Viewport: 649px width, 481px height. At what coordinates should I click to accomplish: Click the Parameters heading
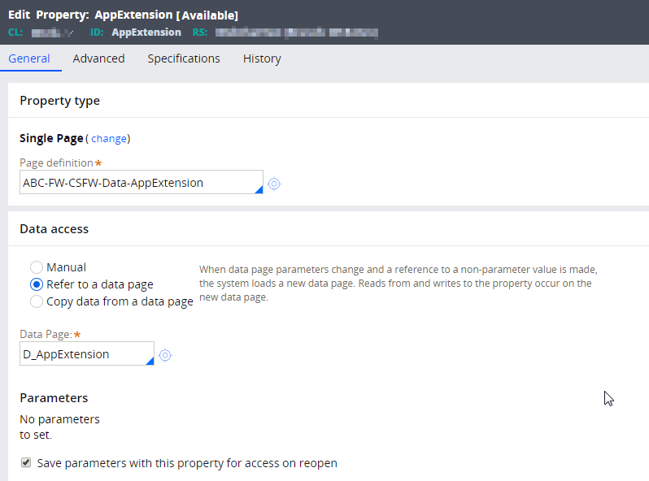coord(54,398)
